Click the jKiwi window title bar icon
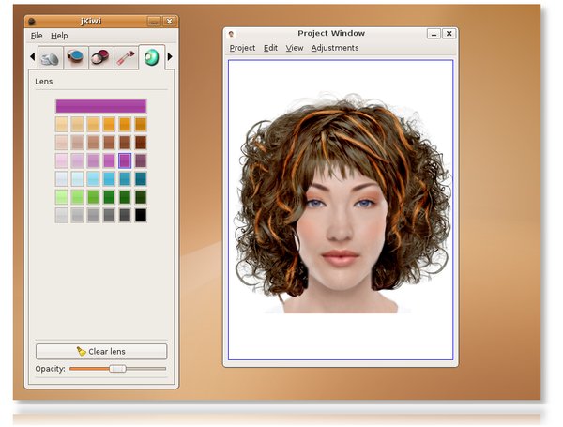The image size is (563, 427). point(32,20)
